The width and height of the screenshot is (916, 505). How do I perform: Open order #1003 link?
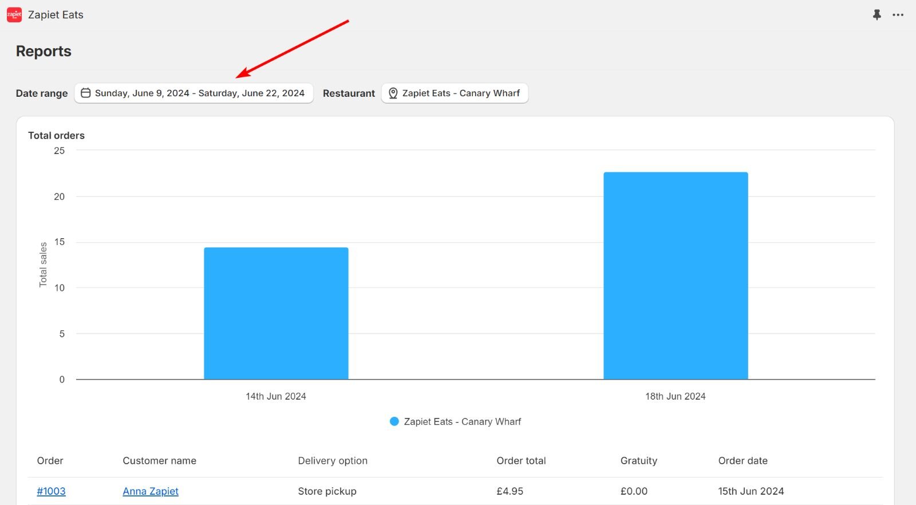(x=51, y=491)
